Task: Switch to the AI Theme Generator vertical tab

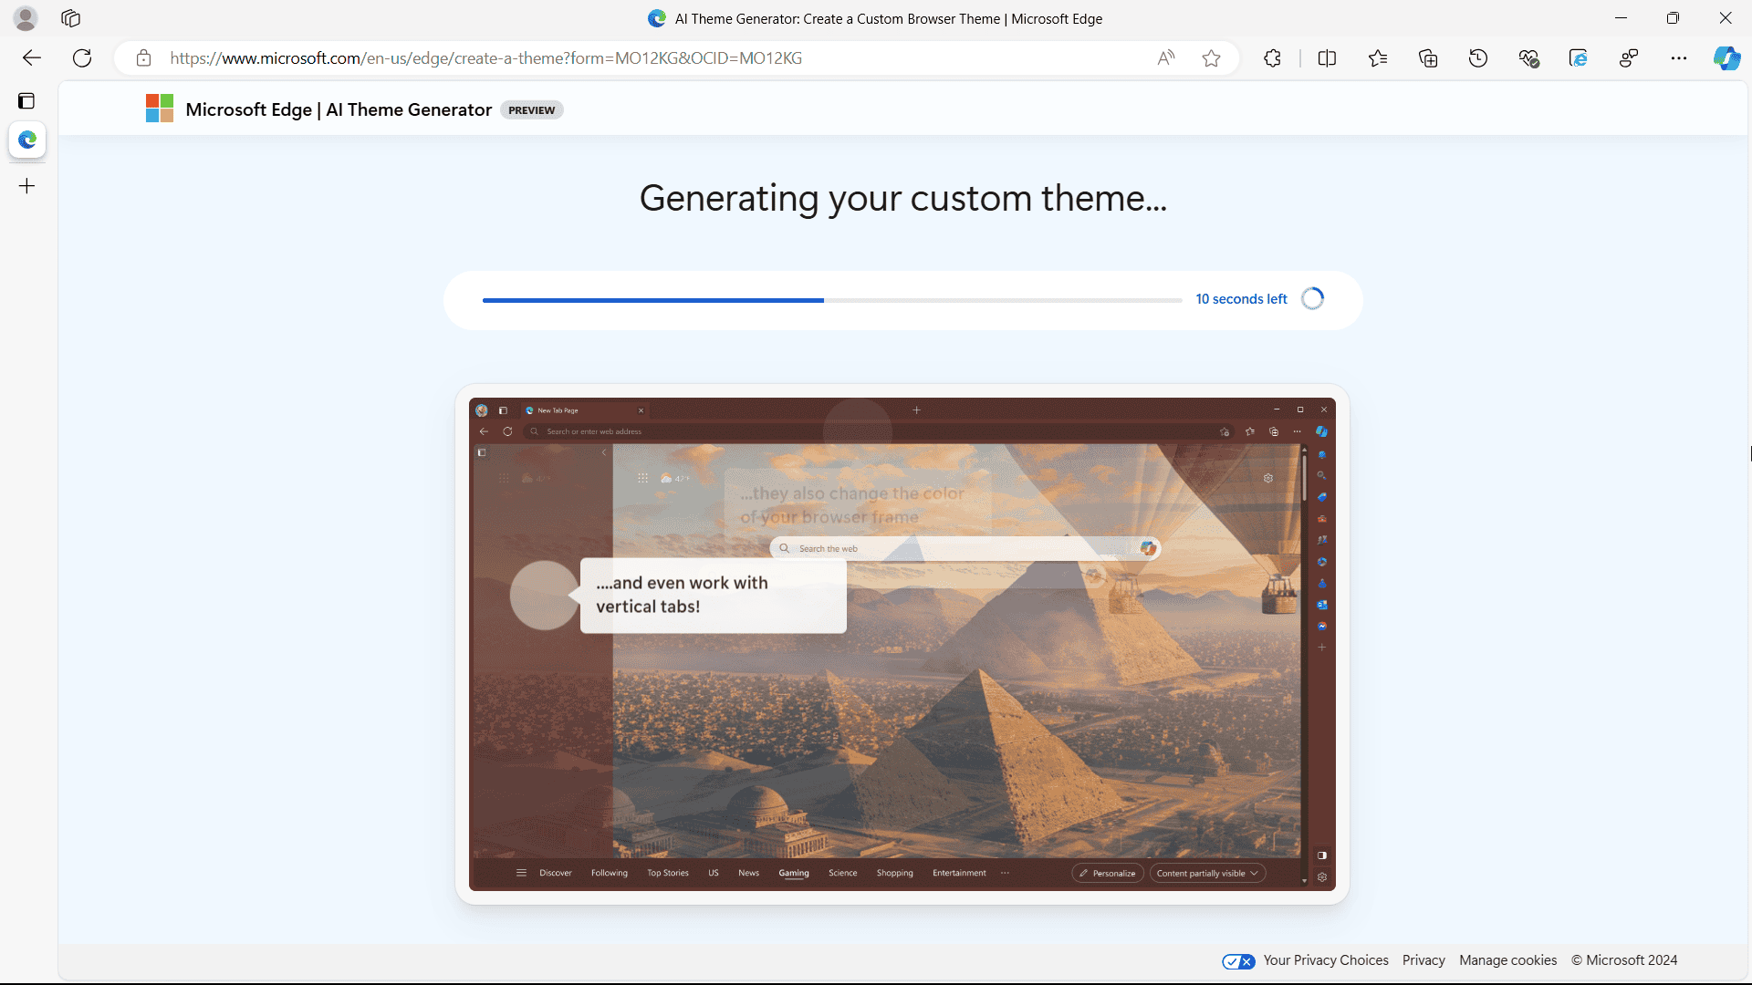Action: click(x=26, y=140)
